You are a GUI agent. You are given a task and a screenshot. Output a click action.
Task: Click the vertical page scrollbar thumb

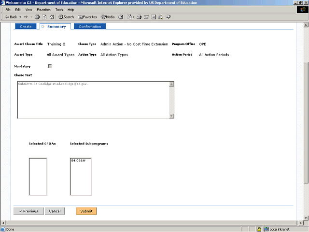(x=306, y=123)
